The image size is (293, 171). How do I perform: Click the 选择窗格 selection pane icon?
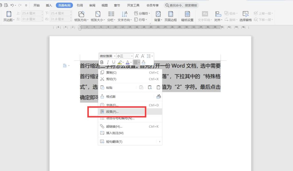[246, 16]
